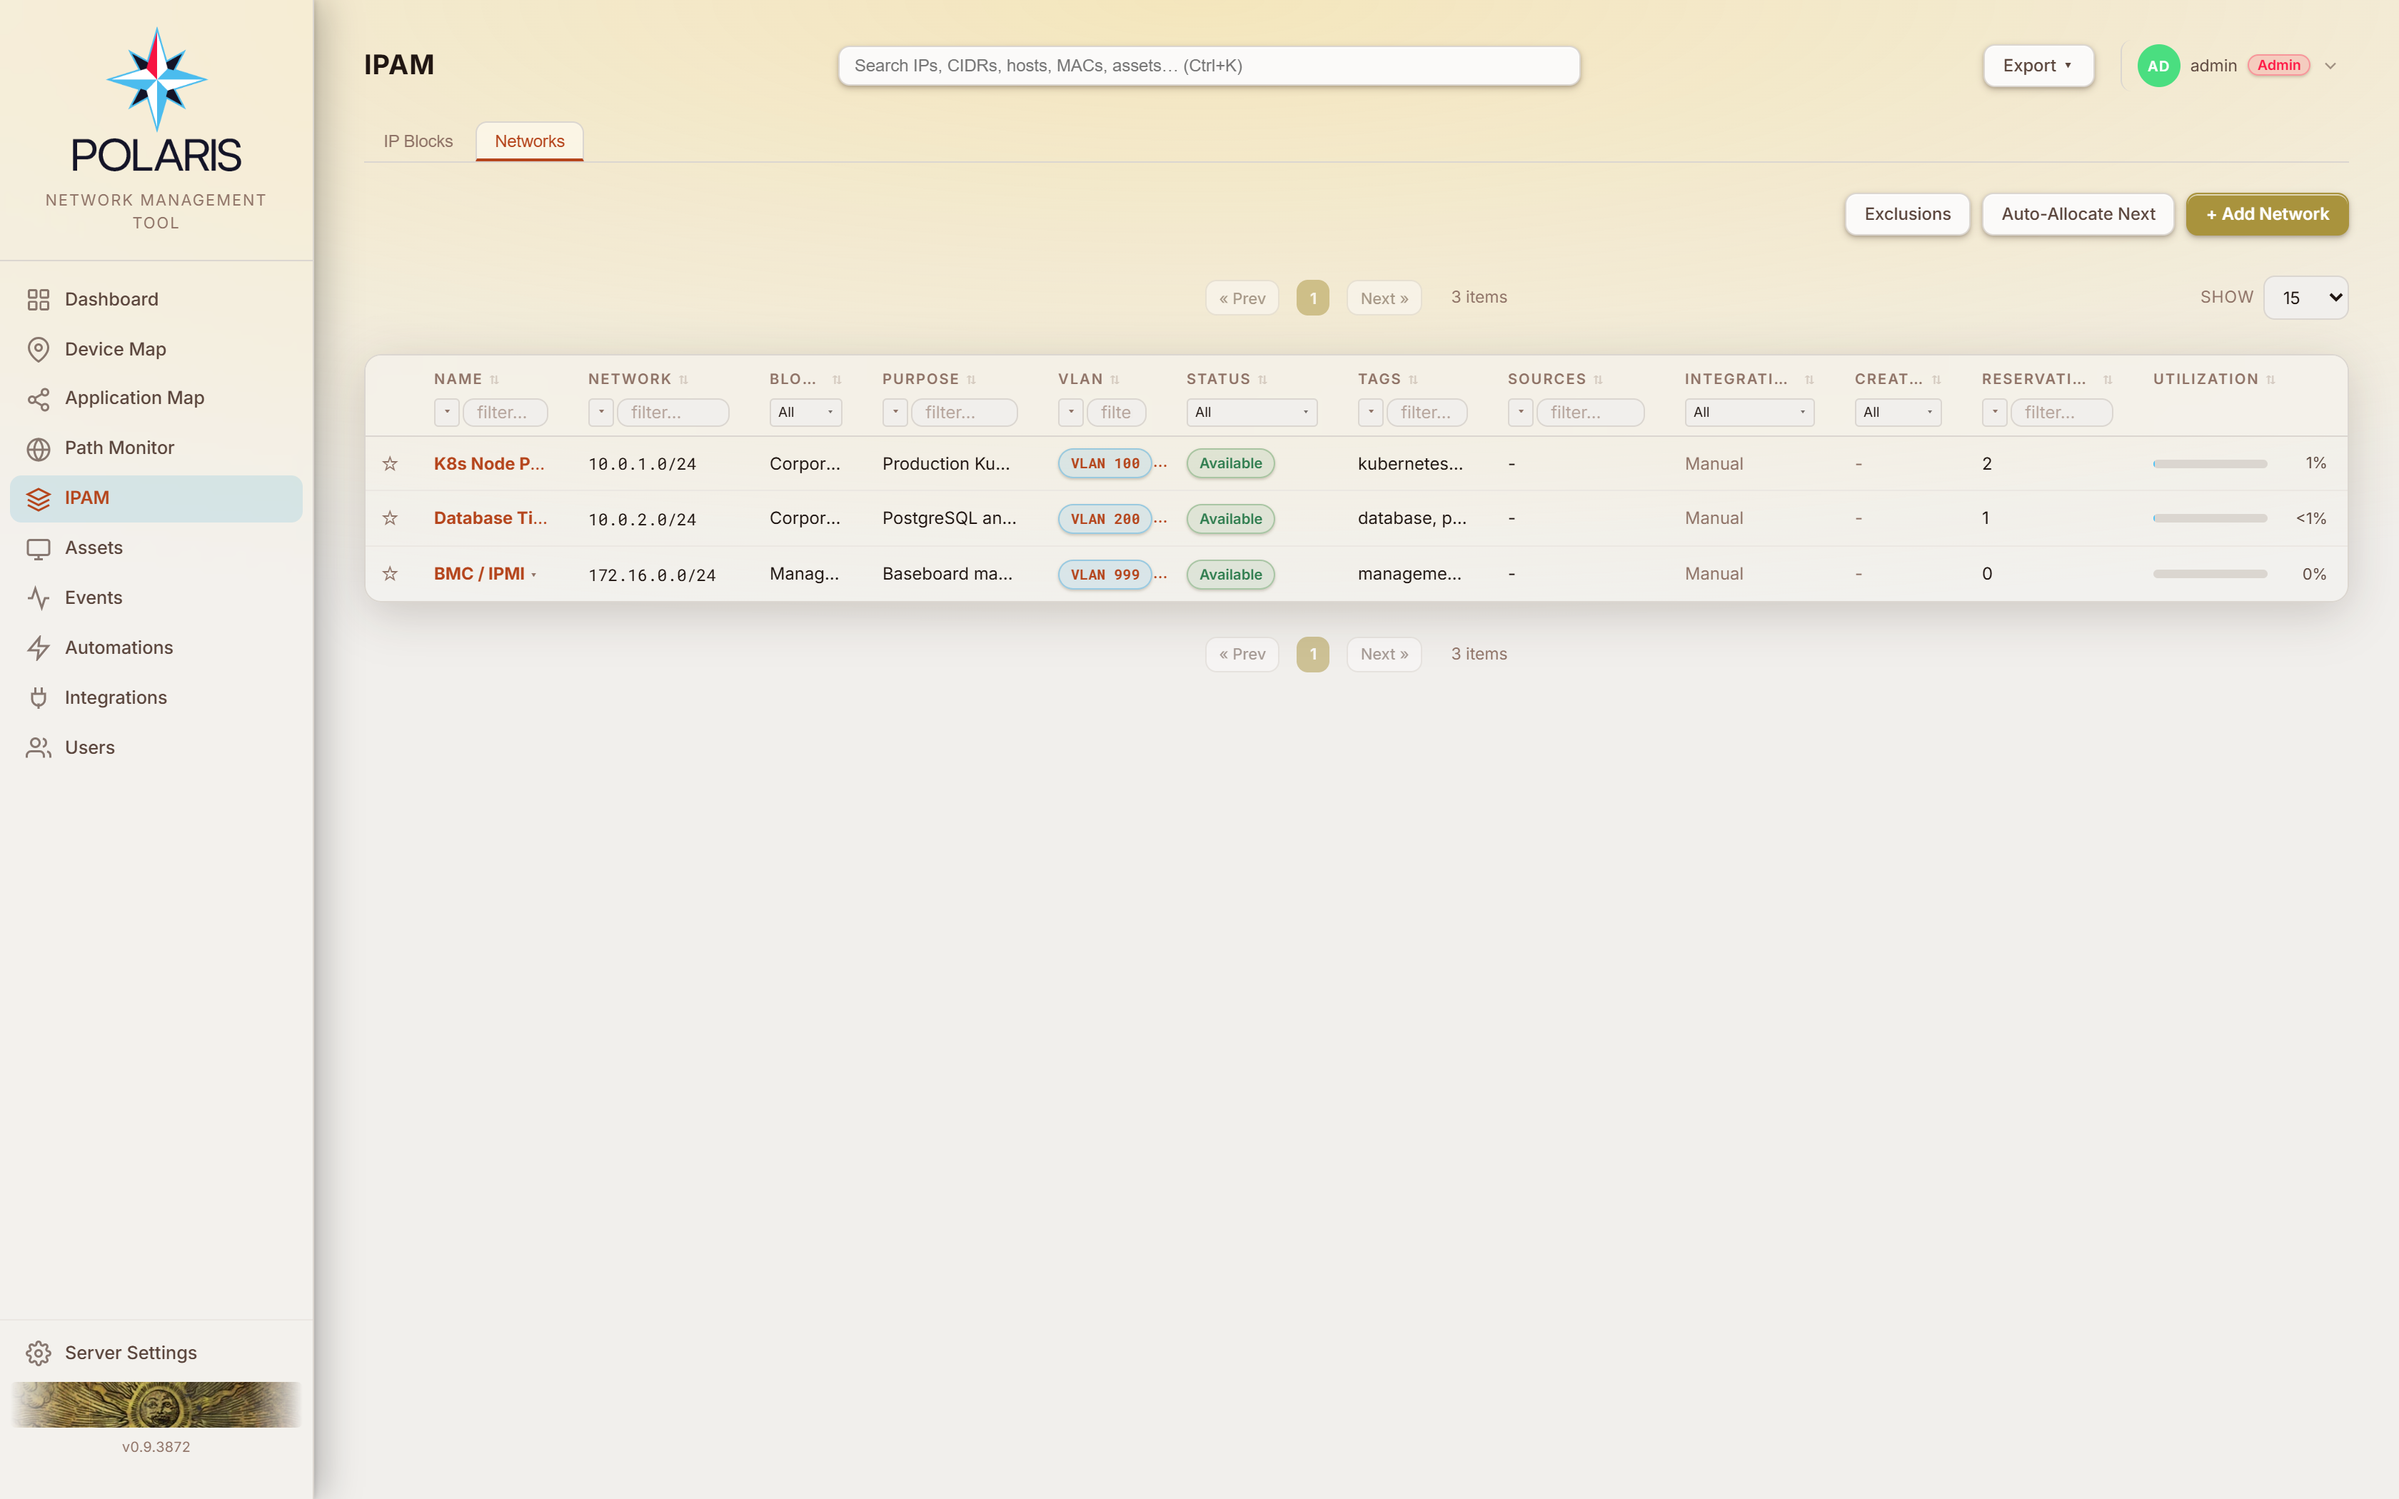This screenshot has height=1499, width=2399.
Task: Open the Integration filter All dropdown
Action: [1749, 413]
